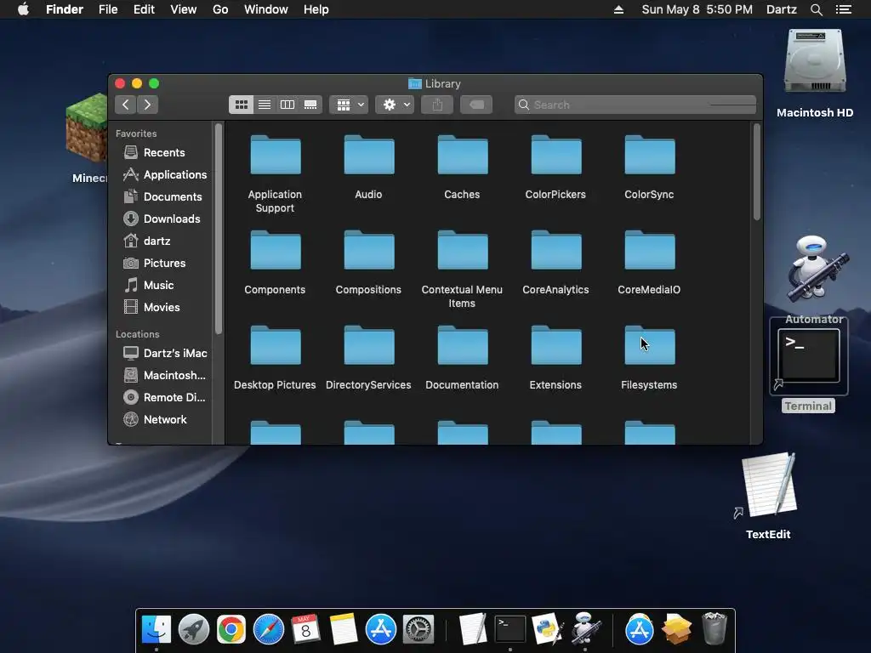The image size is (871, 653).
Task: Select the Filesystems folder
Action: [649, 346]
